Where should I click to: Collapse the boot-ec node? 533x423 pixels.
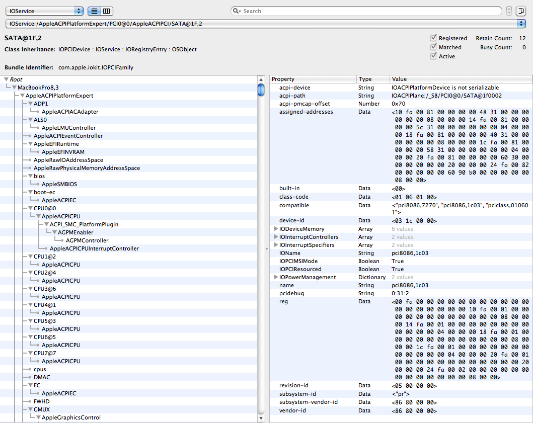(x=30, y=192)
